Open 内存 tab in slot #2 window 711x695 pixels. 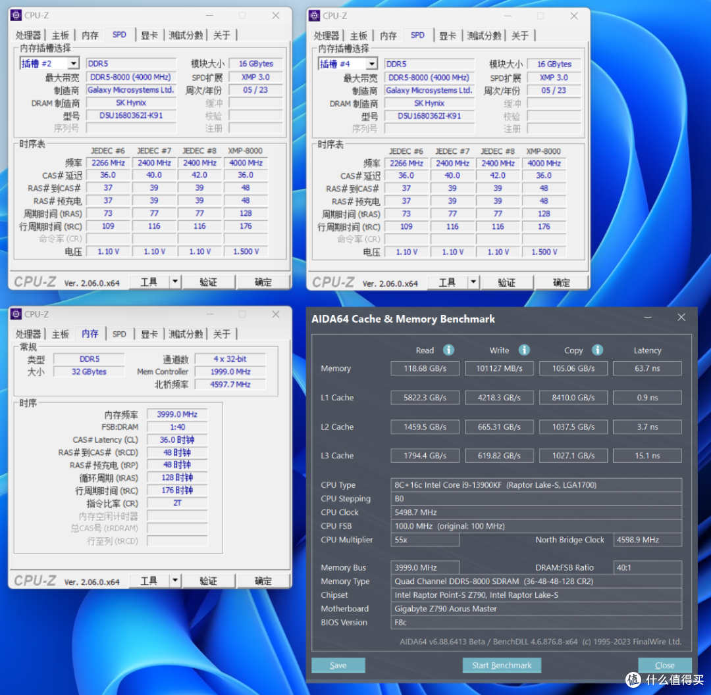tap(90, 35)
